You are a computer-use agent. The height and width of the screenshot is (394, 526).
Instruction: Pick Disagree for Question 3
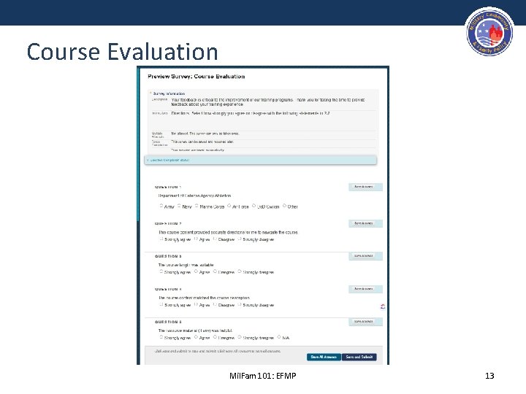[215, 271]
